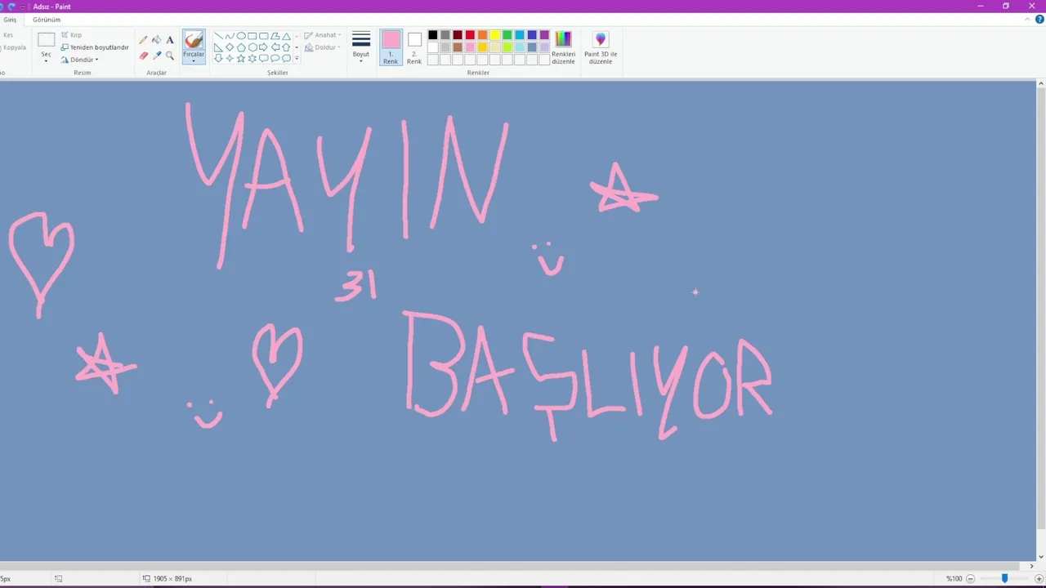Open Paint 3D ile düzenle

[x=601, y=48]
